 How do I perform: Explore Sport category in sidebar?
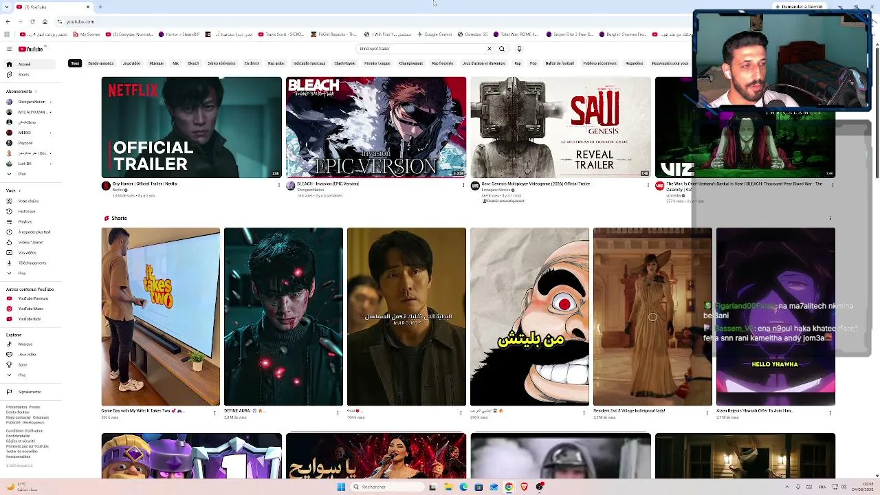32,364
